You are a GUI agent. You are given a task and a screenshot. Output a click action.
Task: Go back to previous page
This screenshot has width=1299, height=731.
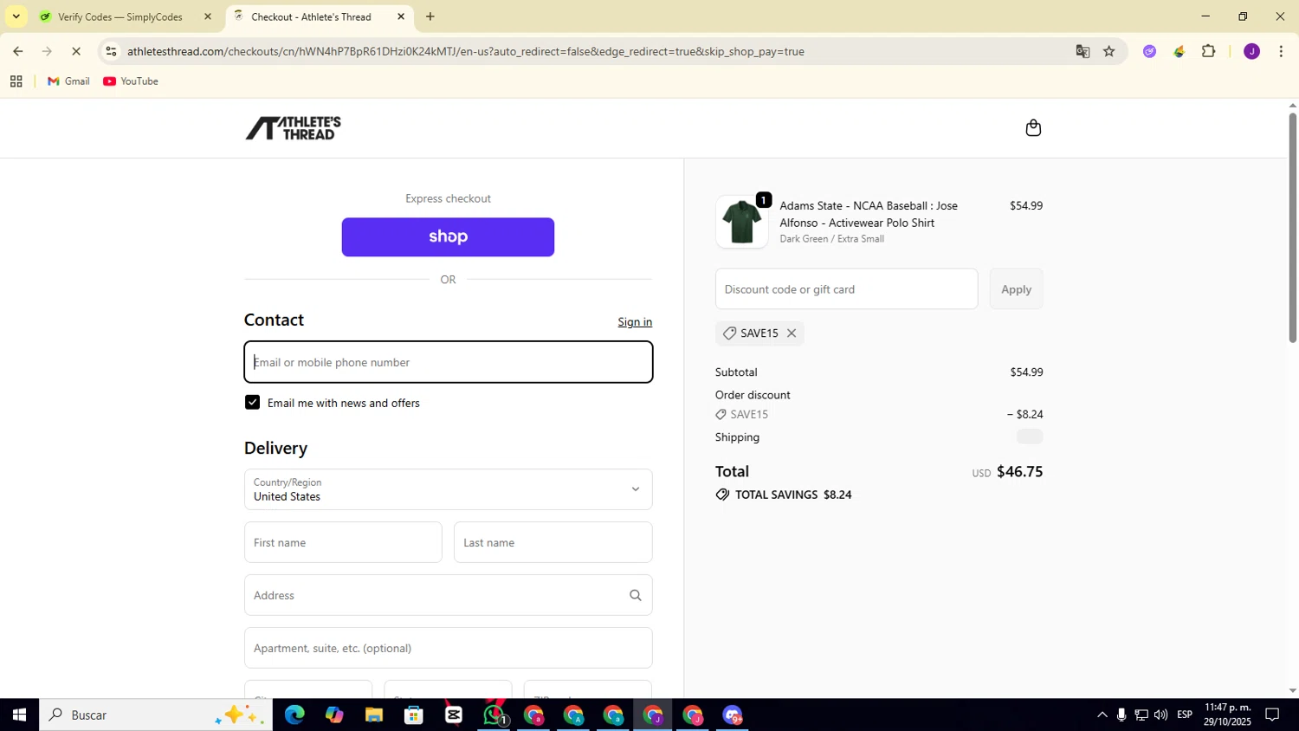[18, 52]
